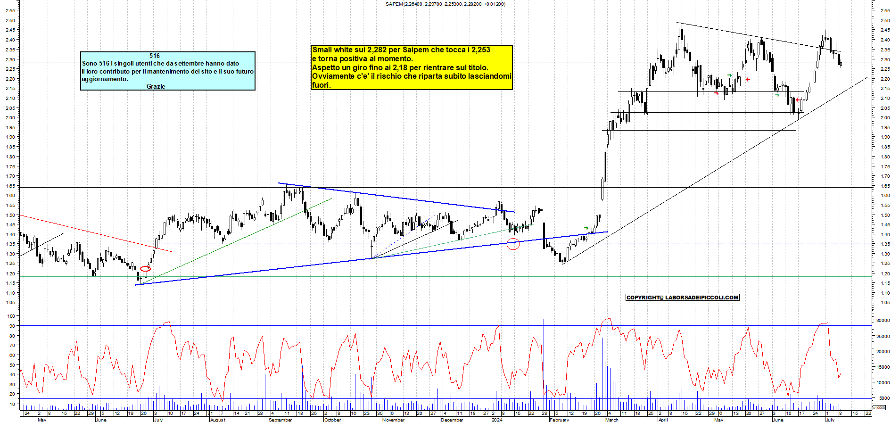Screen dimensions: 891x422
Task: Click the '70' oscillator scale label
Action: 12,345
